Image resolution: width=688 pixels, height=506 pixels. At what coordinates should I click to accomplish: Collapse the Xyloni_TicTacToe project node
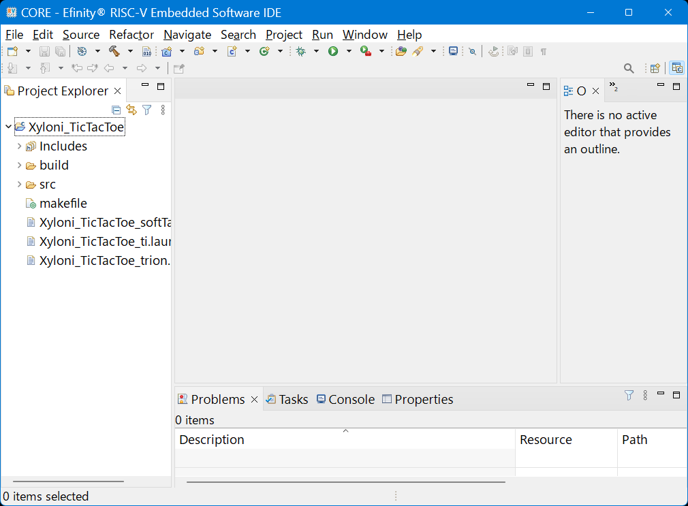[x=8, y=127]
